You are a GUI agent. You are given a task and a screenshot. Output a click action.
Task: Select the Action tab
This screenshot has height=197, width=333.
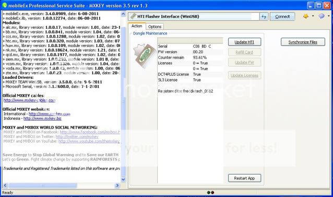pos(137,26)
